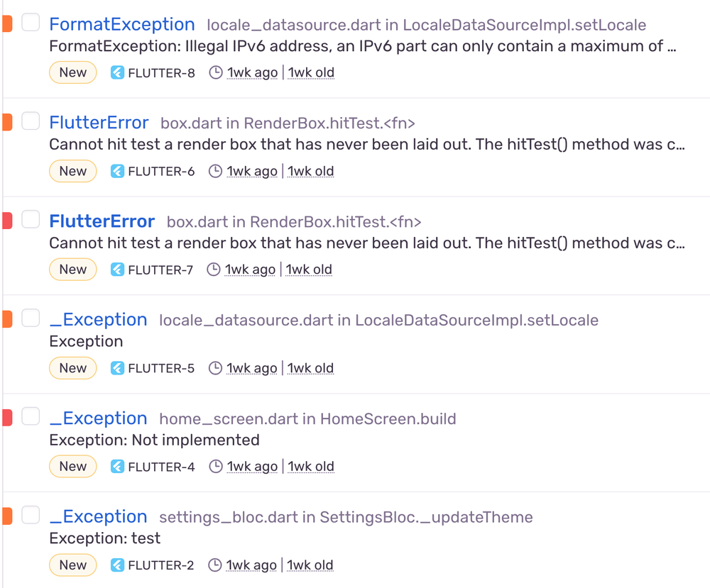Open the FlutterError issue for FLUTTER-6

click(x=99, y=122)
